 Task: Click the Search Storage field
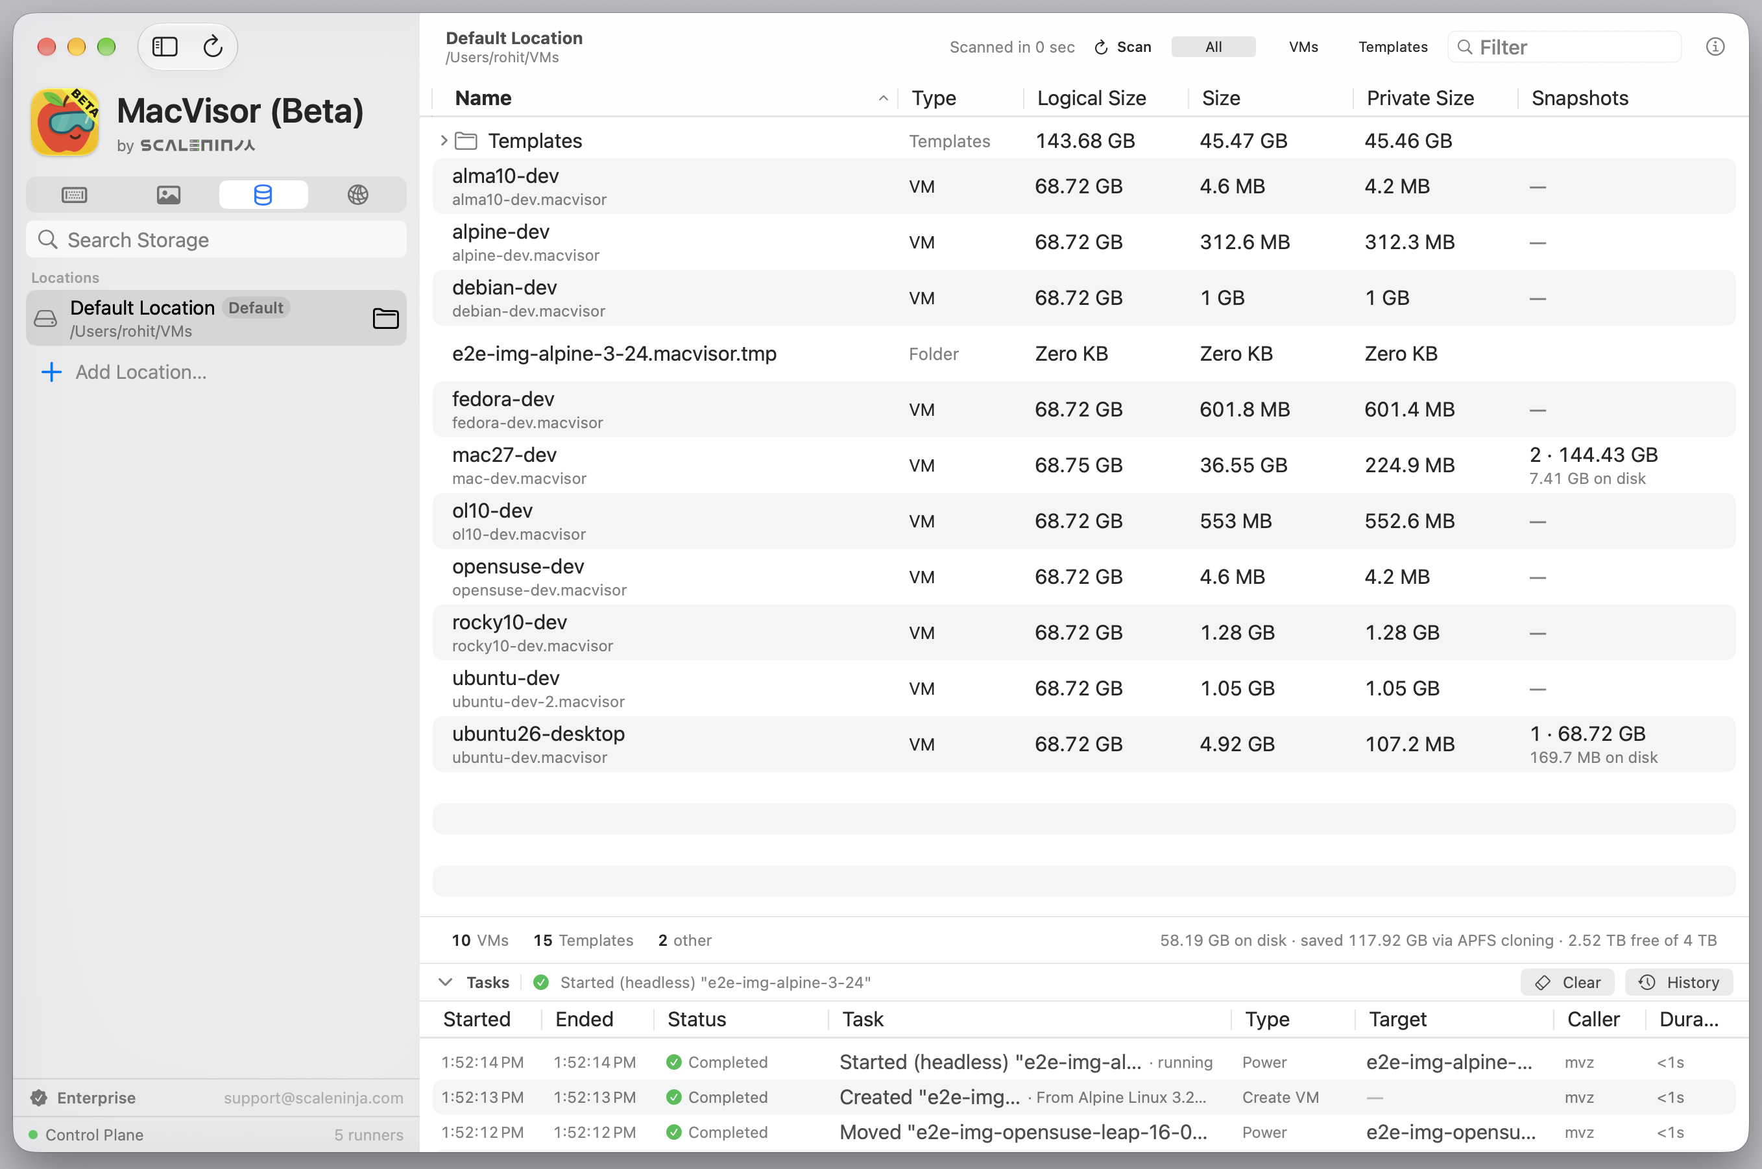click(x=216, y=240)
